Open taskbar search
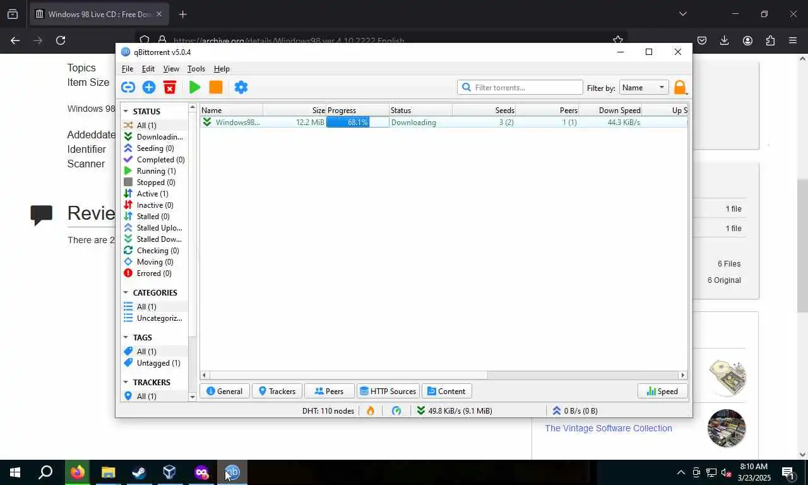The width and height of the screenshot is (808, 485). 45,472
